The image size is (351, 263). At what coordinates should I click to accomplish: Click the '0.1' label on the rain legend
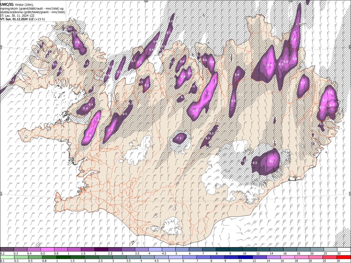point(2,261)
